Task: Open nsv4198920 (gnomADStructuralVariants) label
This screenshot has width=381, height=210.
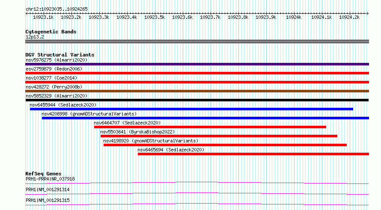Action: 151,141
